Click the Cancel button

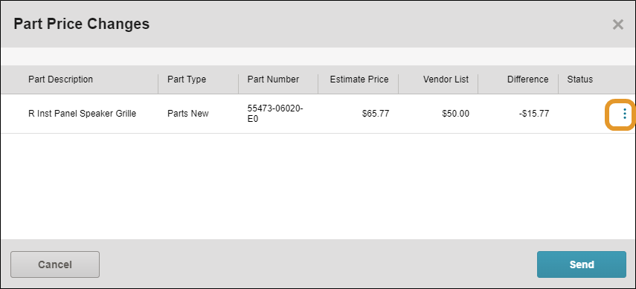coord(55,264)
